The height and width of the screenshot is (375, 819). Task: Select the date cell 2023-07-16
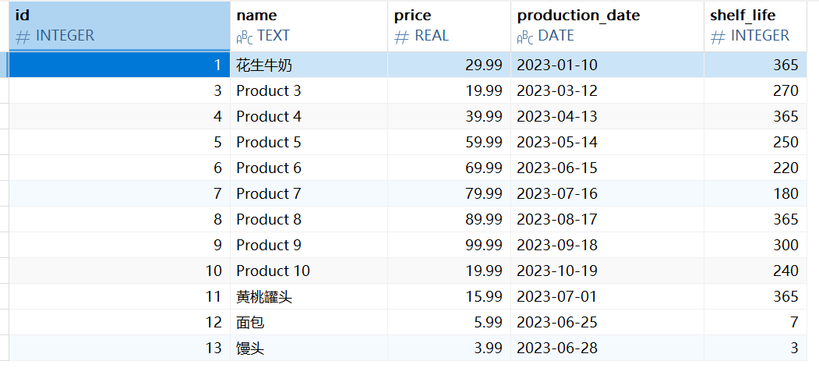click(x=608, y=194)
